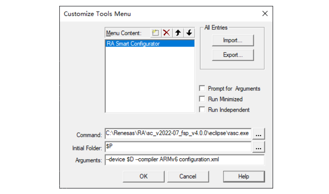Browse for the Initial Folder location
Viewport: 329px width, 194px height.
click(259, 147)
